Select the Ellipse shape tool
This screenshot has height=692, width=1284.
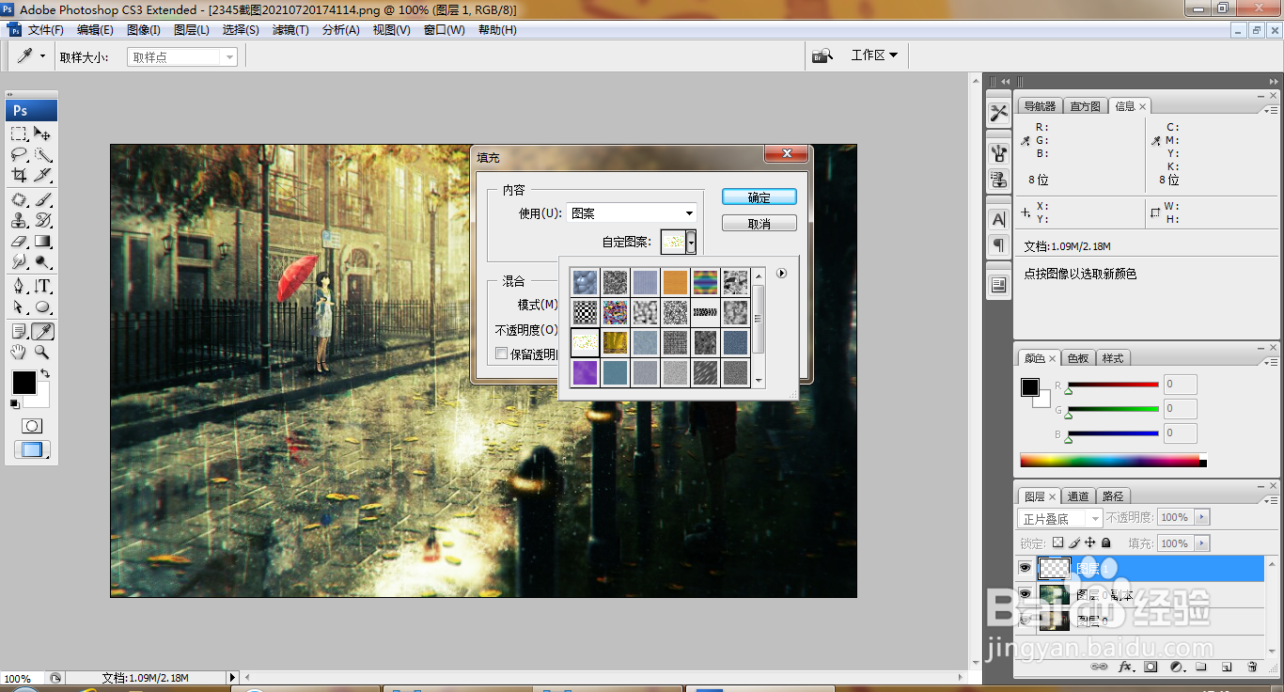coord(43,307)
